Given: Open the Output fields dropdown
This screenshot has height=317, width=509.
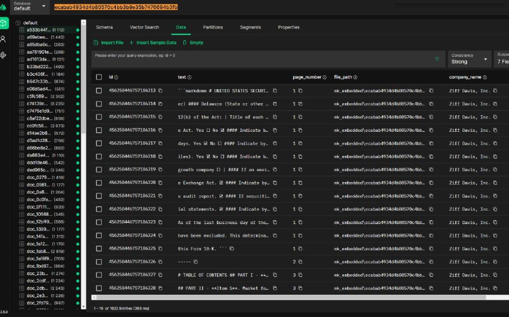Looking at the screenshot, I should point(501,59).
